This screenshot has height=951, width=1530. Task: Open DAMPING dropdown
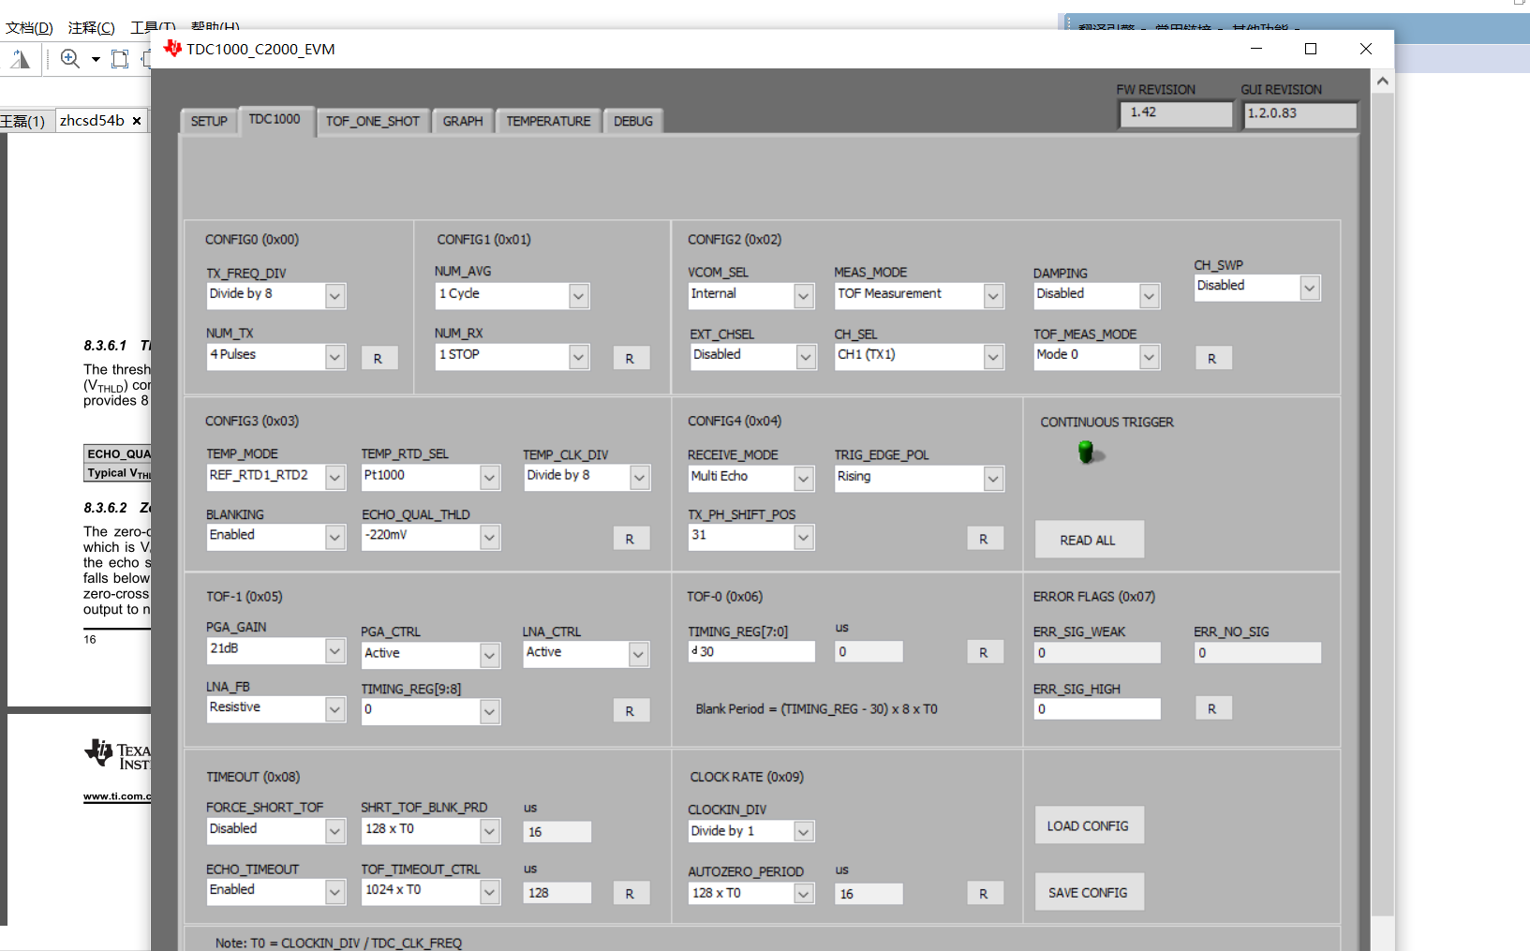pyautogui.click(x=1150, y=296)
